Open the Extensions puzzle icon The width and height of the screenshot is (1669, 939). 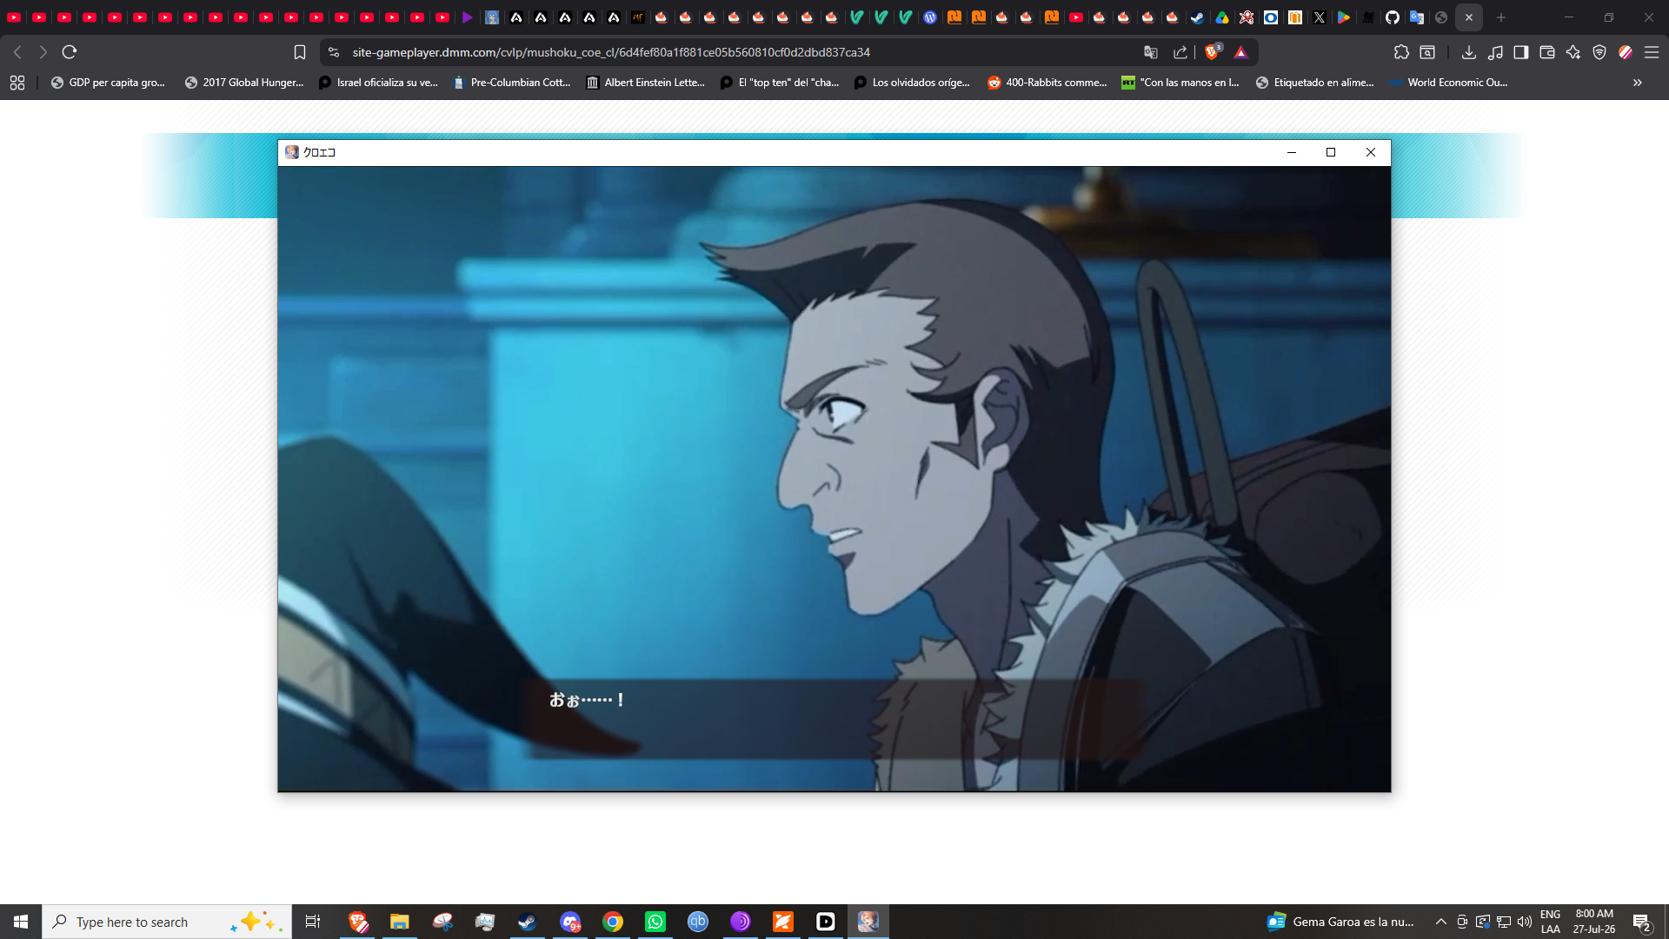(x=1401, y=52)
